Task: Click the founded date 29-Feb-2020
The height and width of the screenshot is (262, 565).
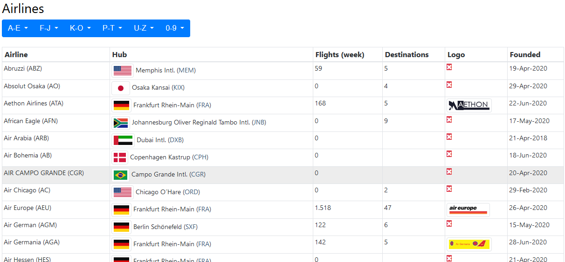Action: tap(528, 190)
